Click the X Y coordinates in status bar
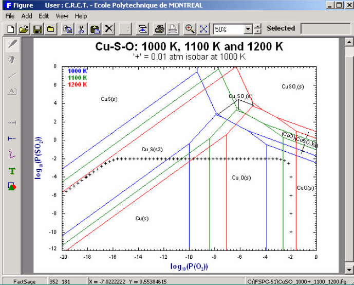 (x=128, y=281)
